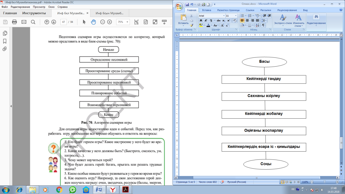Open Экспресс-стили gallery

pyautogui.click(x=283, y=20)
